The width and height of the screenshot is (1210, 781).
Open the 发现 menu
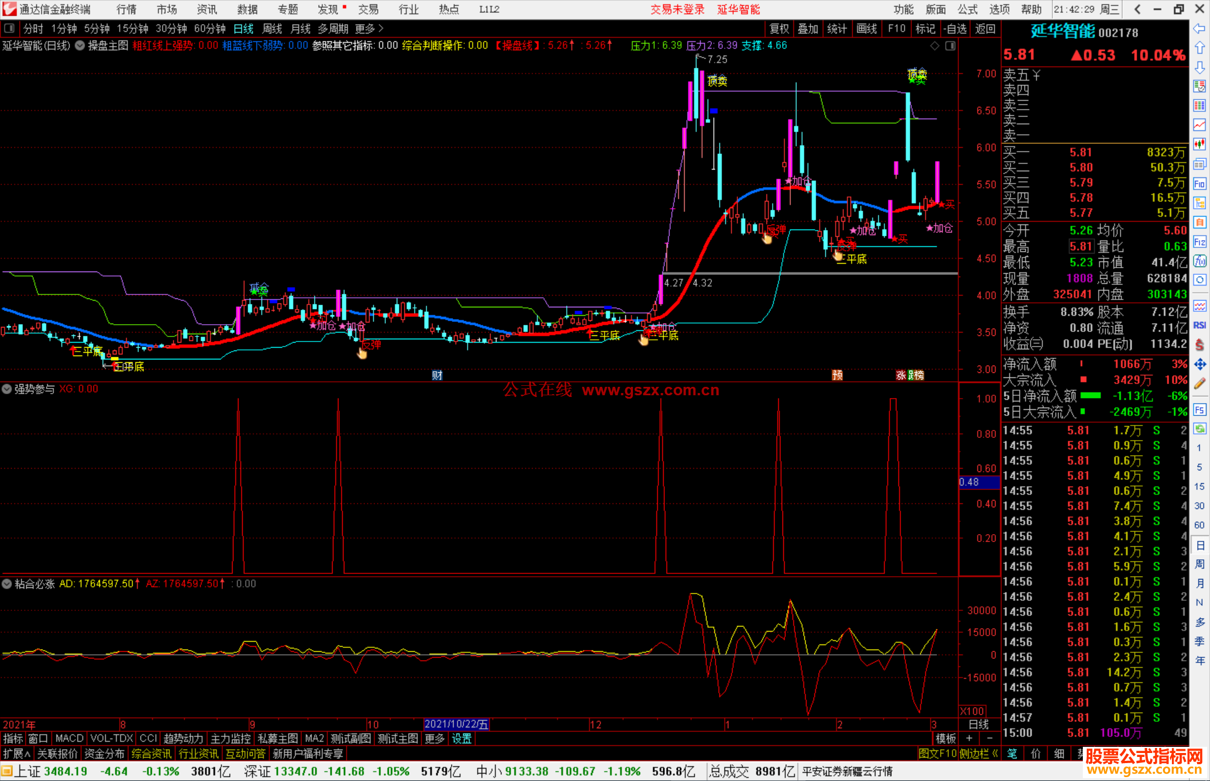point(328,10)
